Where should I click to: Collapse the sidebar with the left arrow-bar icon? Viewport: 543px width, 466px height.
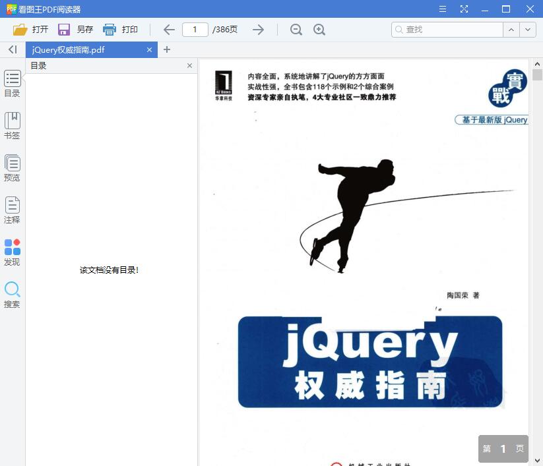(x=13, y=49)
